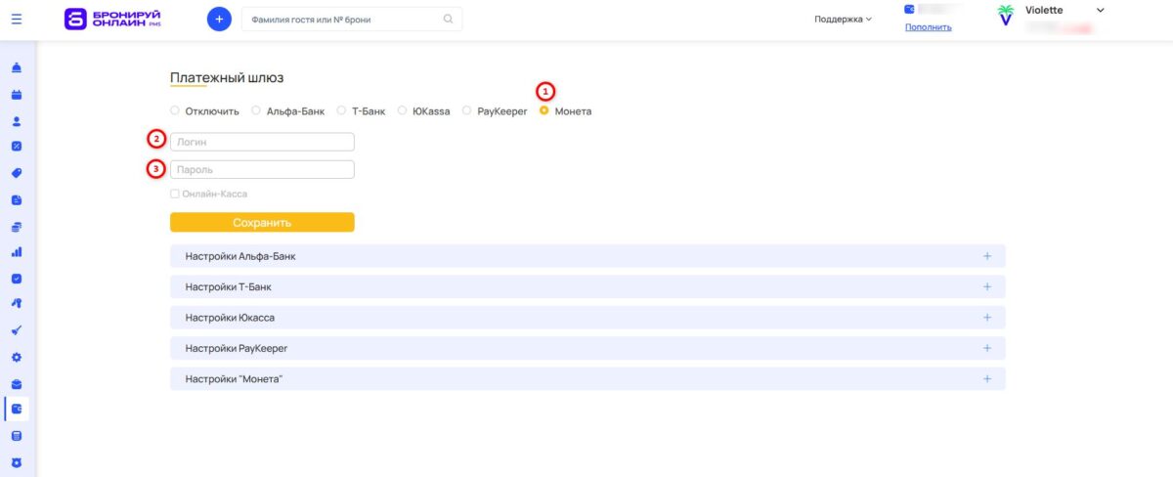Click the blue plus add-booking button
Image resolution: width=1173 pixels, height=477 pixels.
219,19
